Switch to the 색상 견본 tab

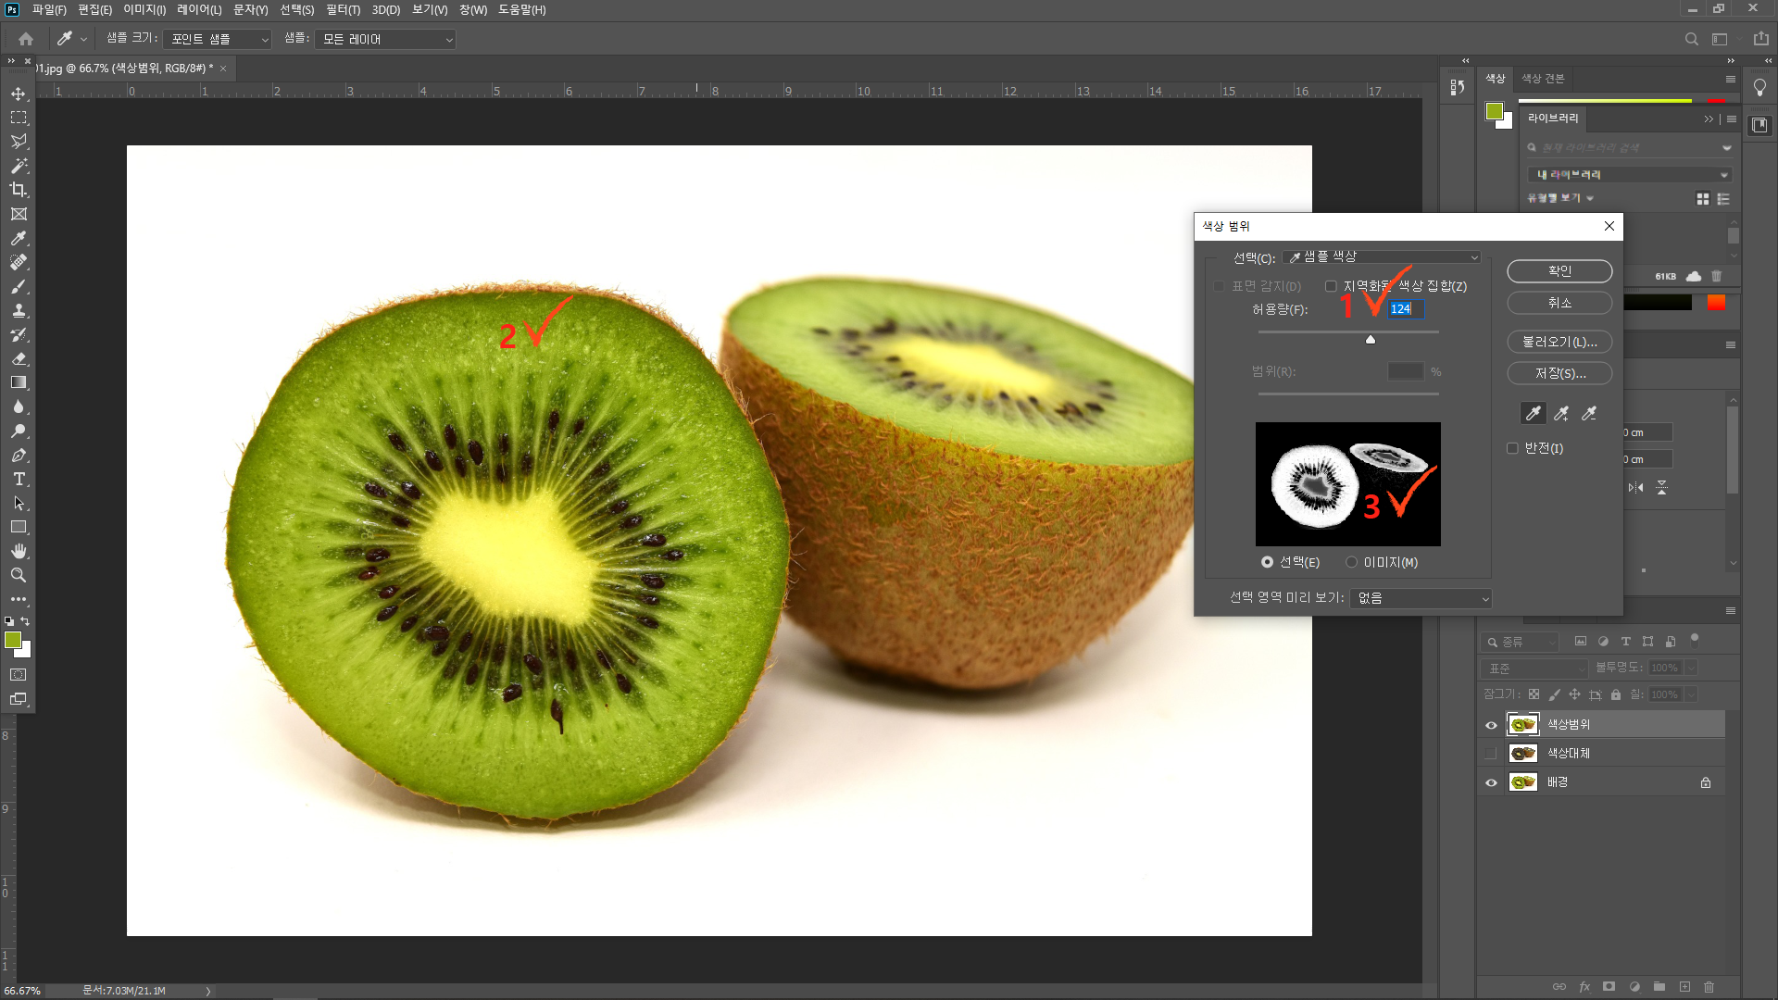tap(1543, 79)
